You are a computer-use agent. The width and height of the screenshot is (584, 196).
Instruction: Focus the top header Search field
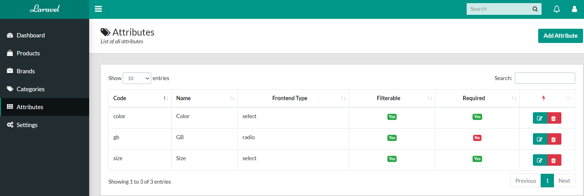(499, 9)
